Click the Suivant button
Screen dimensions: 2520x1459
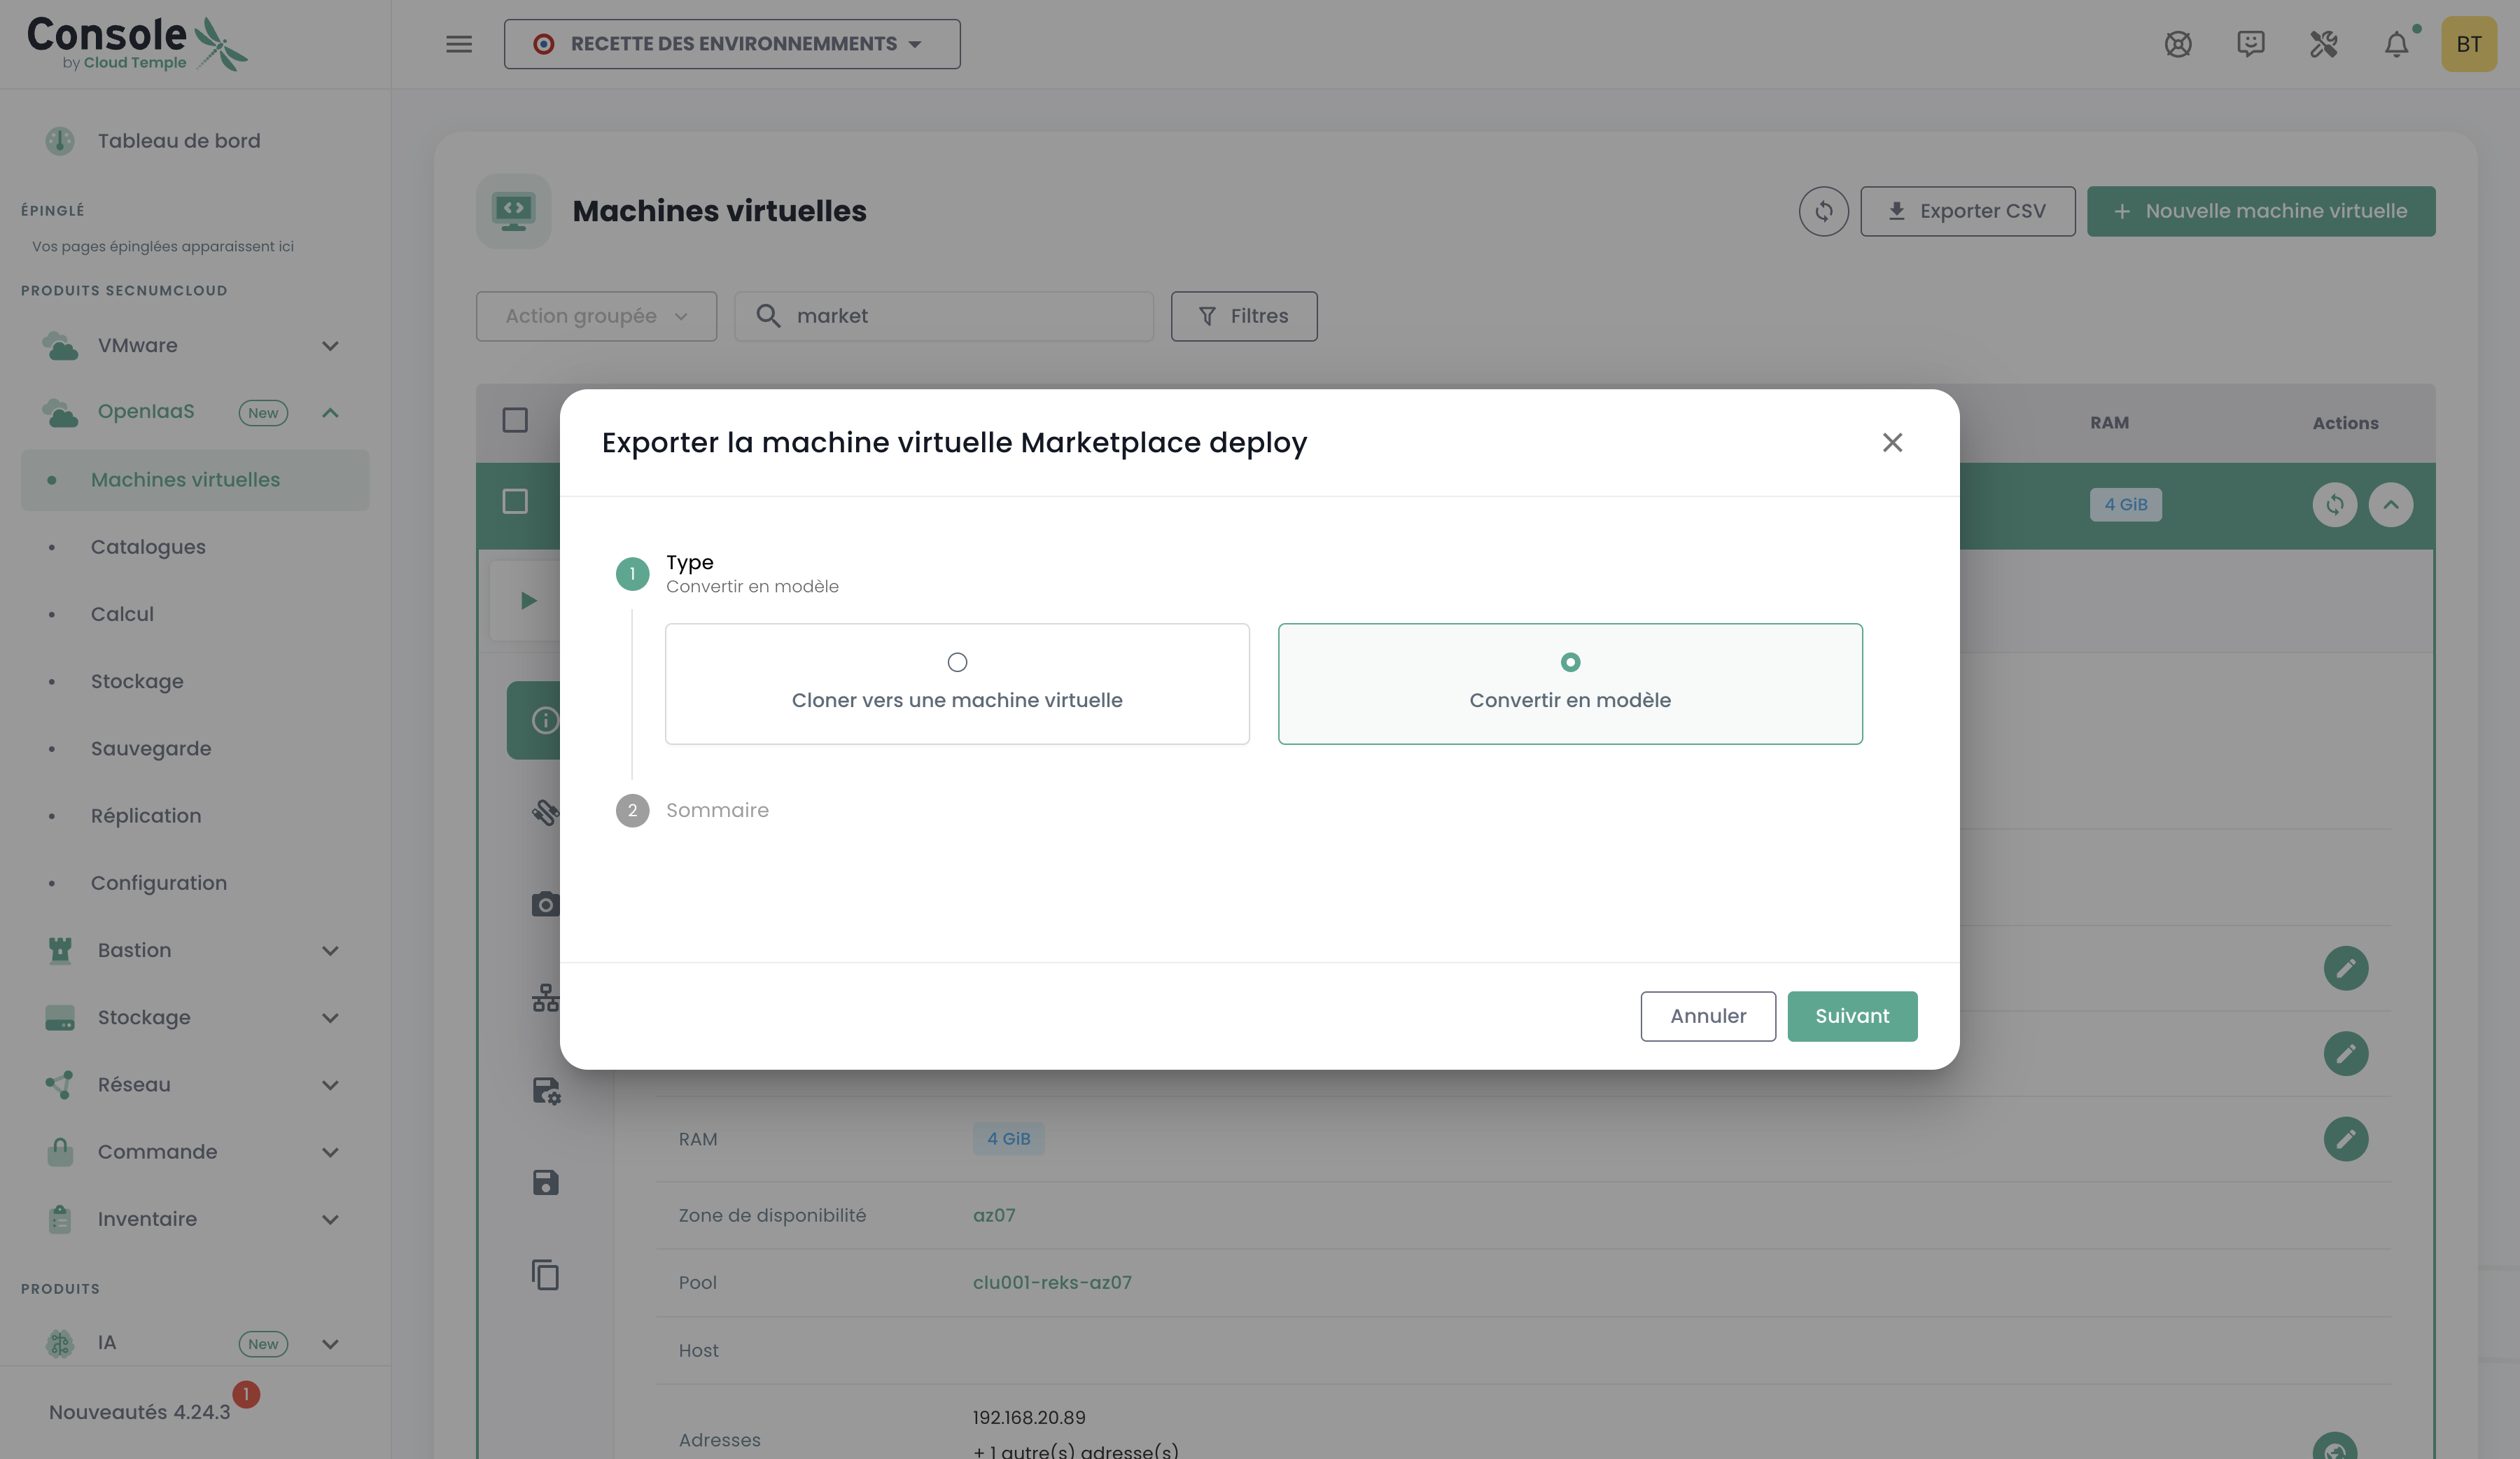[1851, 1016]
